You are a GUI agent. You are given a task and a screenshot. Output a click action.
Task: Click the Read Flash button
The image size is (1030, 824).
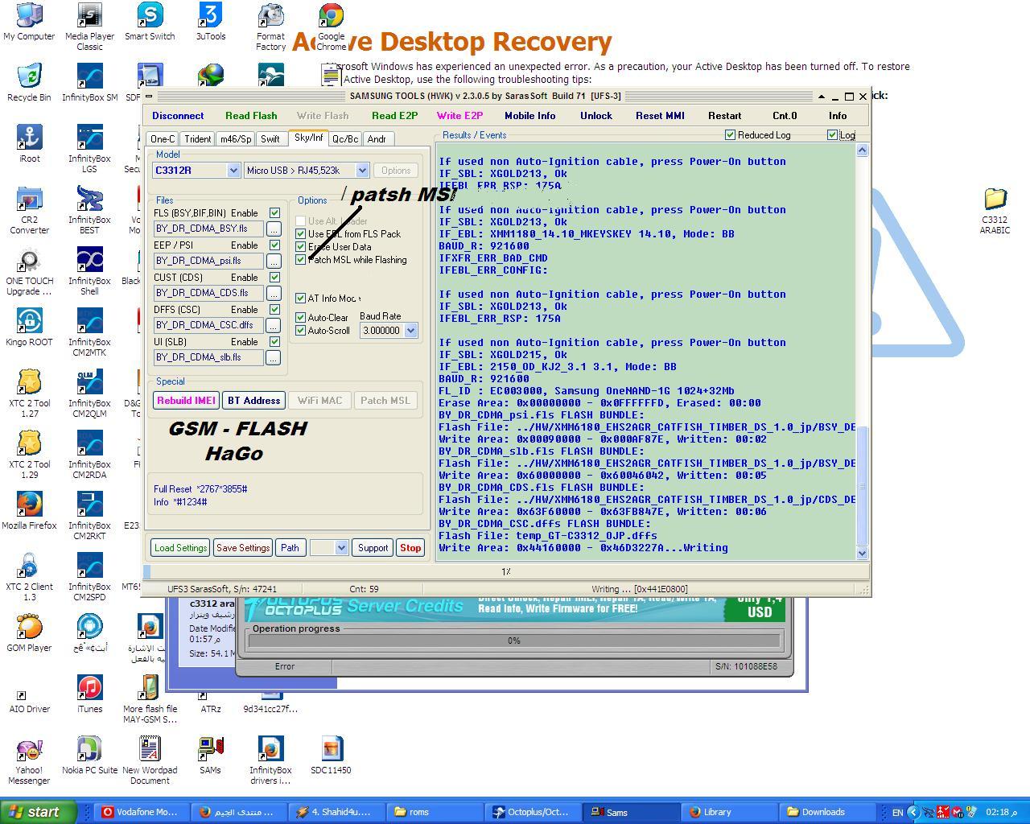click(251, 116)
